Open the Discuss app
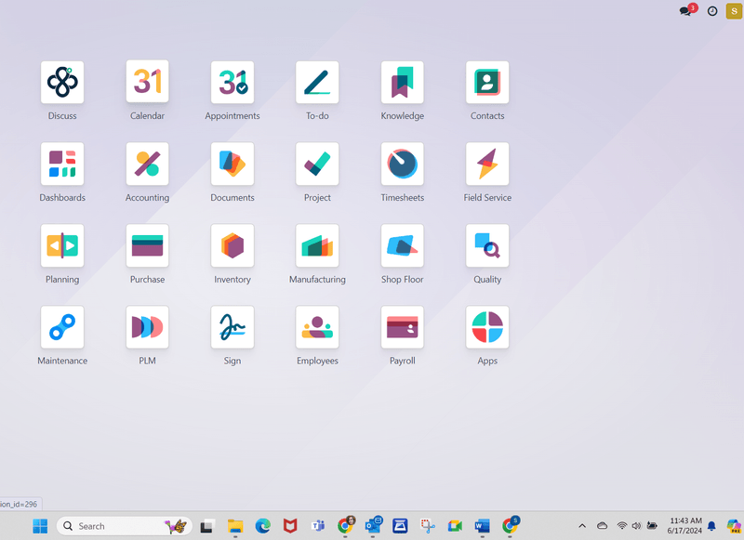The width and height of the screenshot is (744, 540). click(61, 82)
